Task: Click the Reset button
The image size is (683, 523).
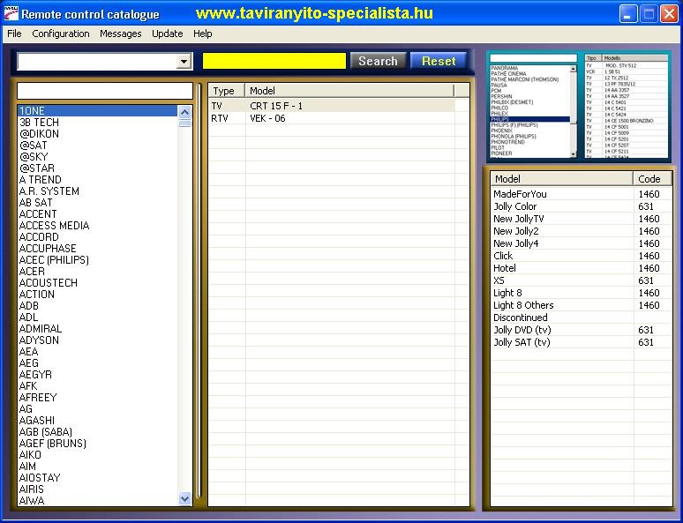Action: 439,61
